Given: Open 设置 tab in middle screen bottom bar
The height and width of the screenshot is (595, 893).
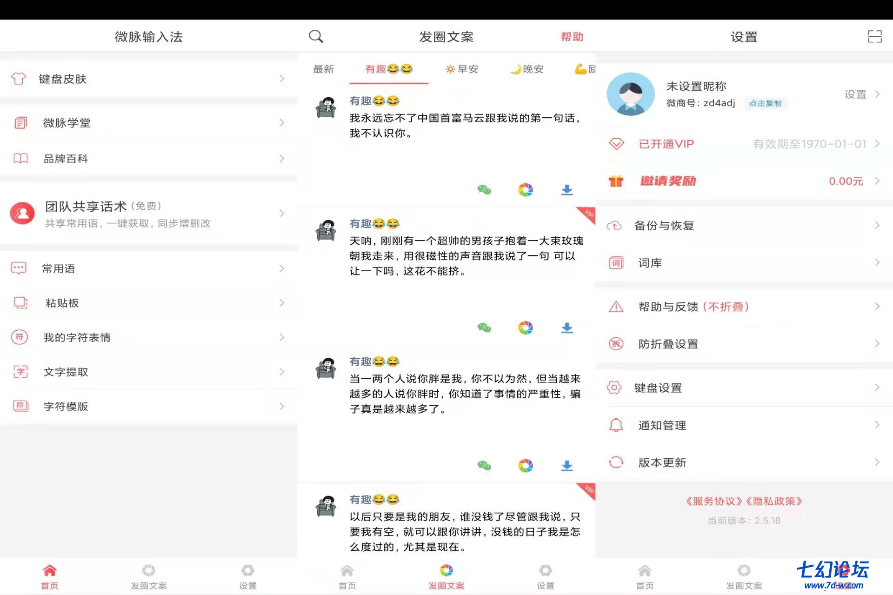Looking at the screenshot, I should point(546,577).
